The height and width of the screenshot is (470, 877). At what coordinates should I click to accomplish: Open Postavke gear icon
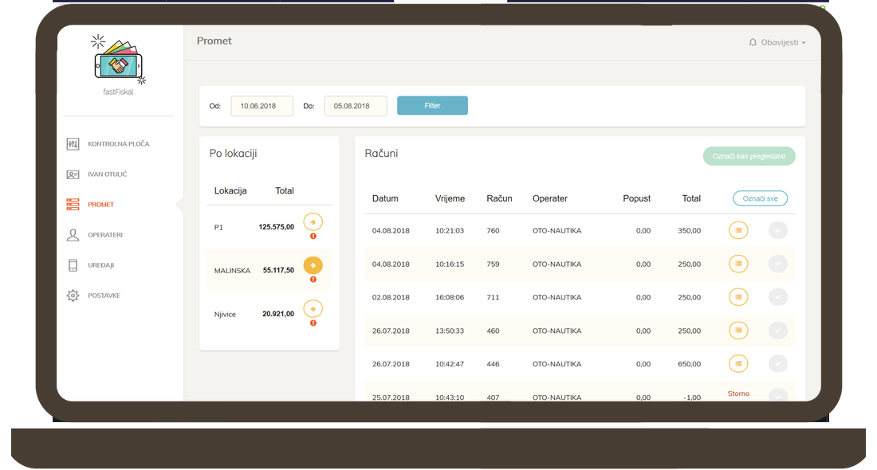click(73, 296)
